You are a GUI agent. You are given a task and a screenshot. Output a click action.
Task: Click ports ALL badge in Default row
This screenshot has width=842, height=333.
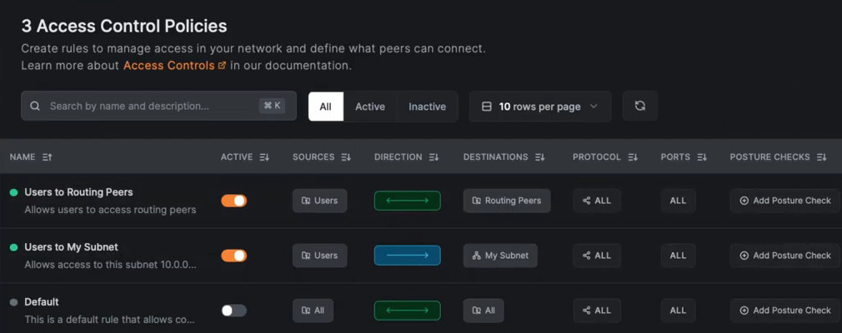point(679,311)
